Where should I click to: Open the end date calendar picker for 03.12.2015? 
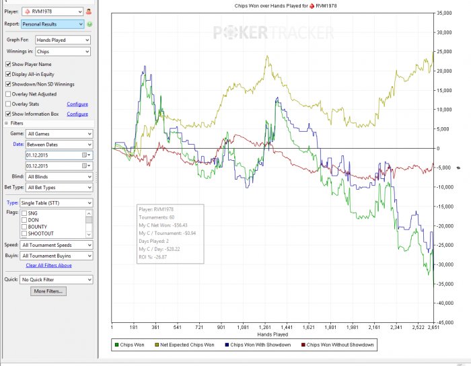click(85, 165)
